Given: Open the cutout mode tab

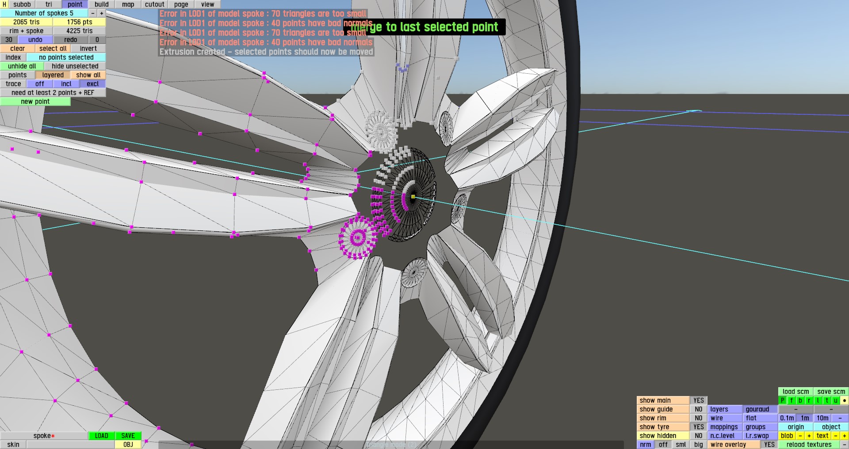Looking at the screenshot, I should click(x=155, y=4).
